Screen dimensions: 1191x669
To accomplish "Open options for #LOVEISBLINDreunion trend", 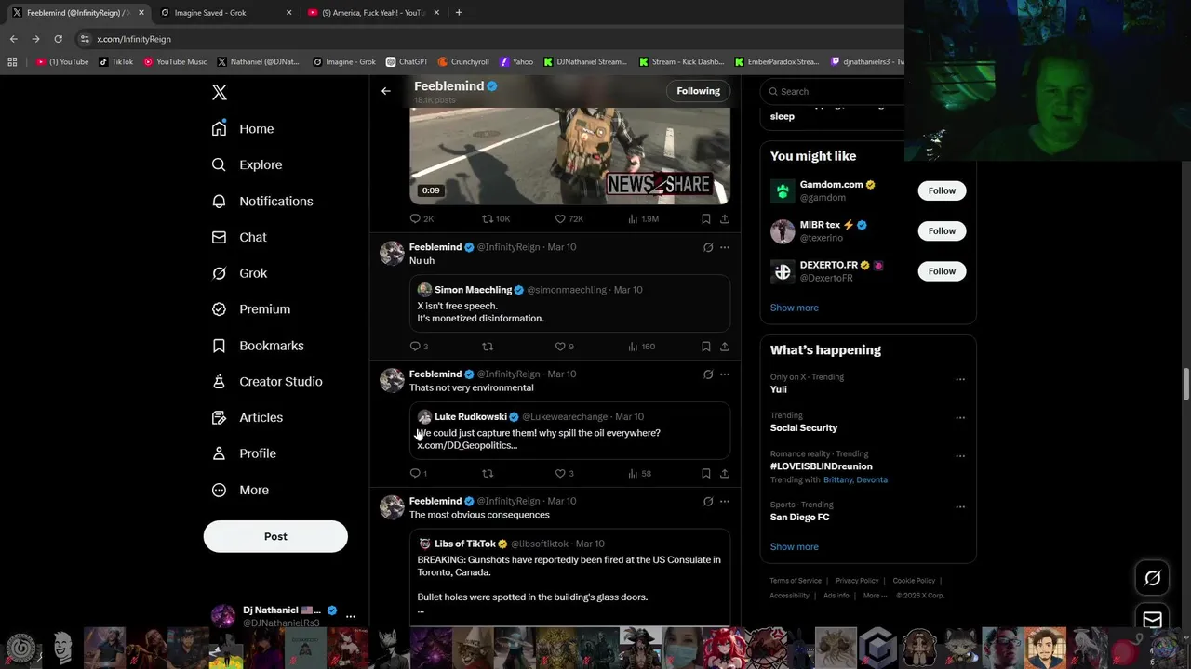I will [x=960, y=456].
